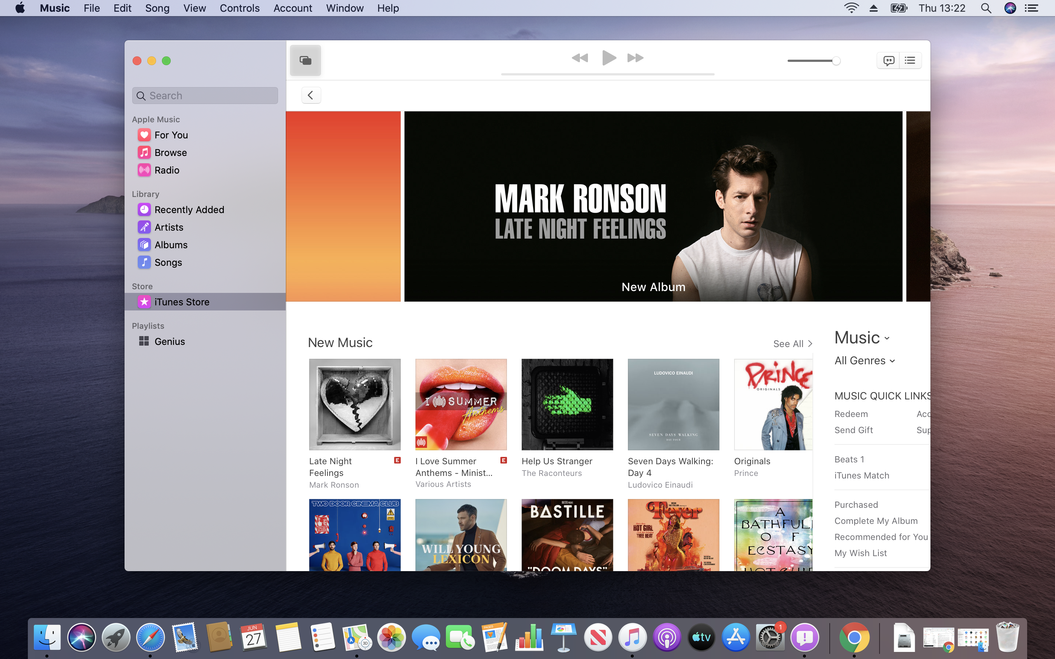Skip to next track
Viewport: 1055px width, 659px height.
point(635,58)
